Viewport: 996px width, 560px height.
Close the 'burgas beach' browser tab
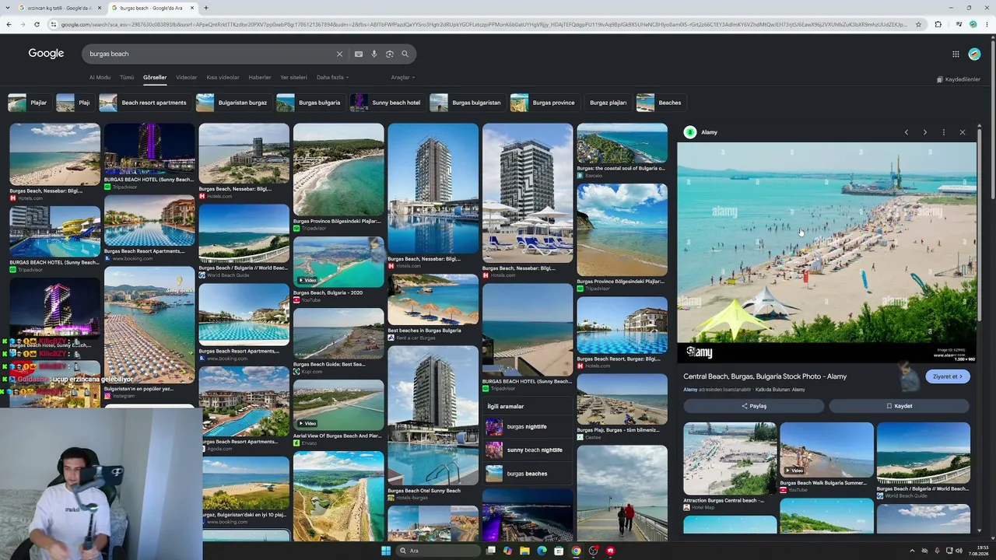click(192, 8)
